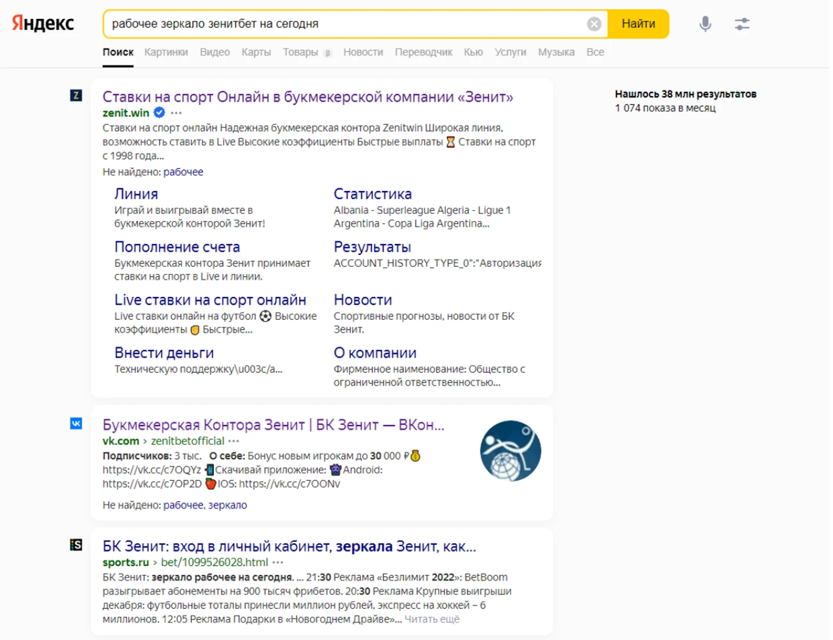Click the zenit.win favicon
Viewport: 833px width, 640px height.
[76, 95]
